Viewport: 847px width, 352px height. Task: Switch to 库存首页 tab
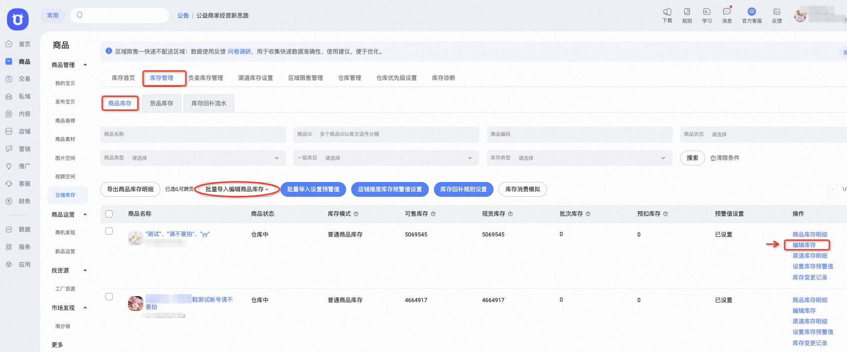click(123, 78)
